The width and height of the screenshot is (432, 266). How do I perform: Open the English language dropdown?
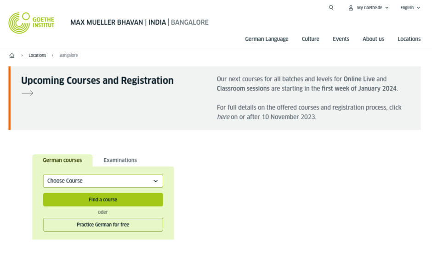[x=409, y=8]
